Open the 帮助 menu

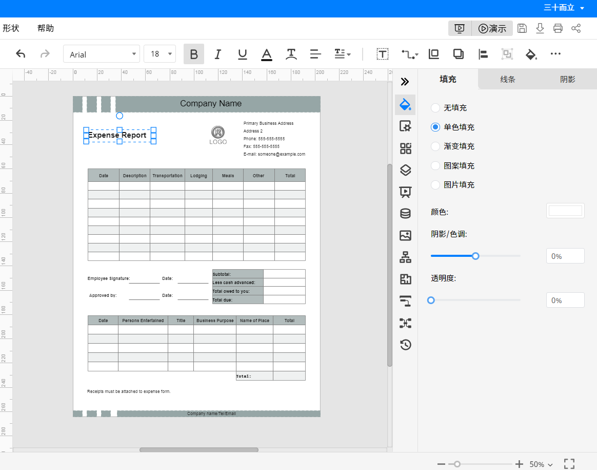(x=46, y=28)
